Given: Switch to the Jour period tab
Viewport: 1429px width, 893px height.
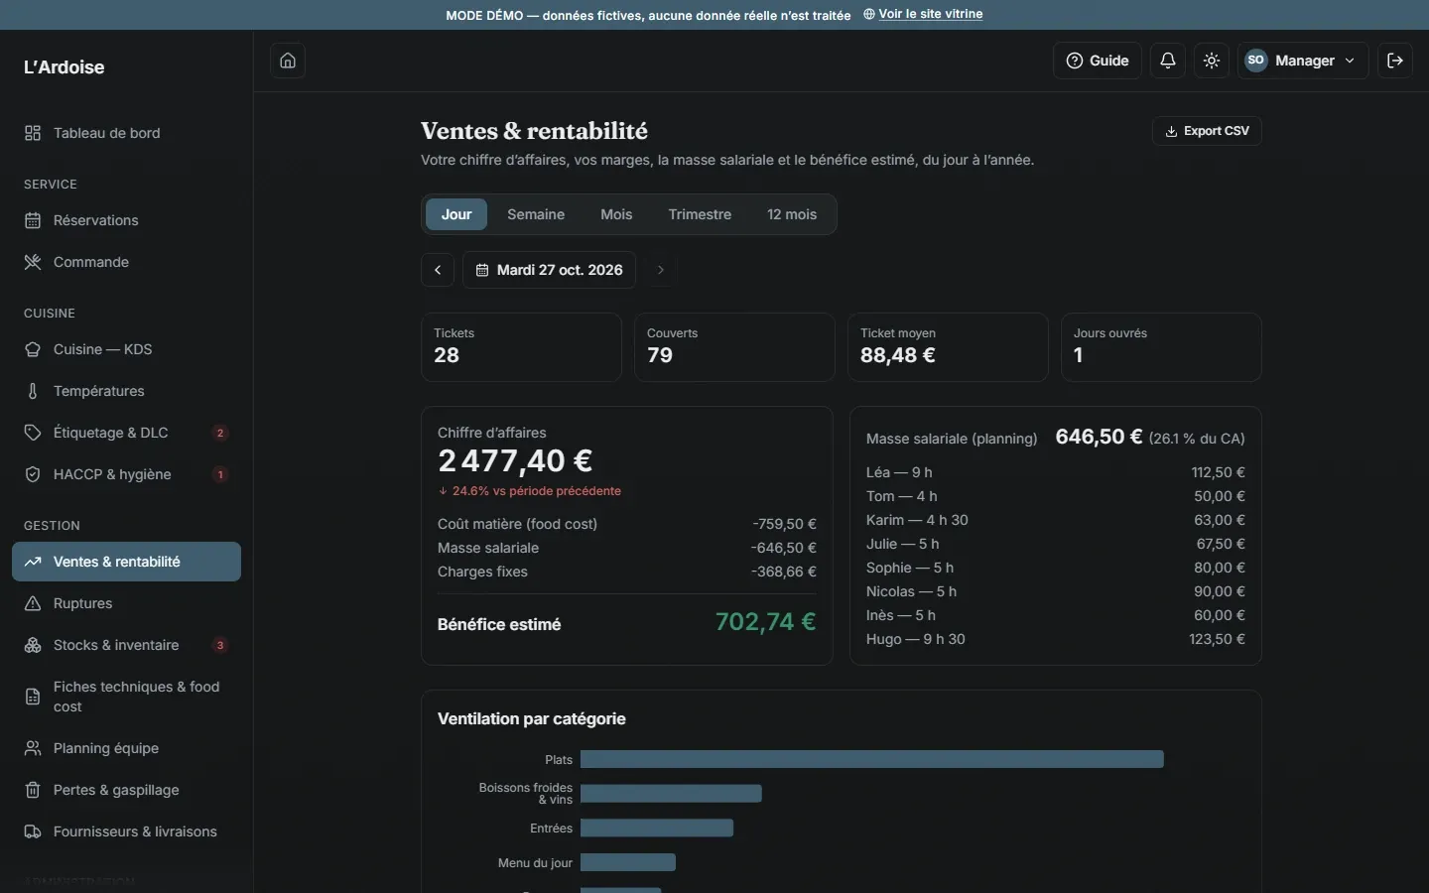Looking at the screenshot, I should pos(456,214).
